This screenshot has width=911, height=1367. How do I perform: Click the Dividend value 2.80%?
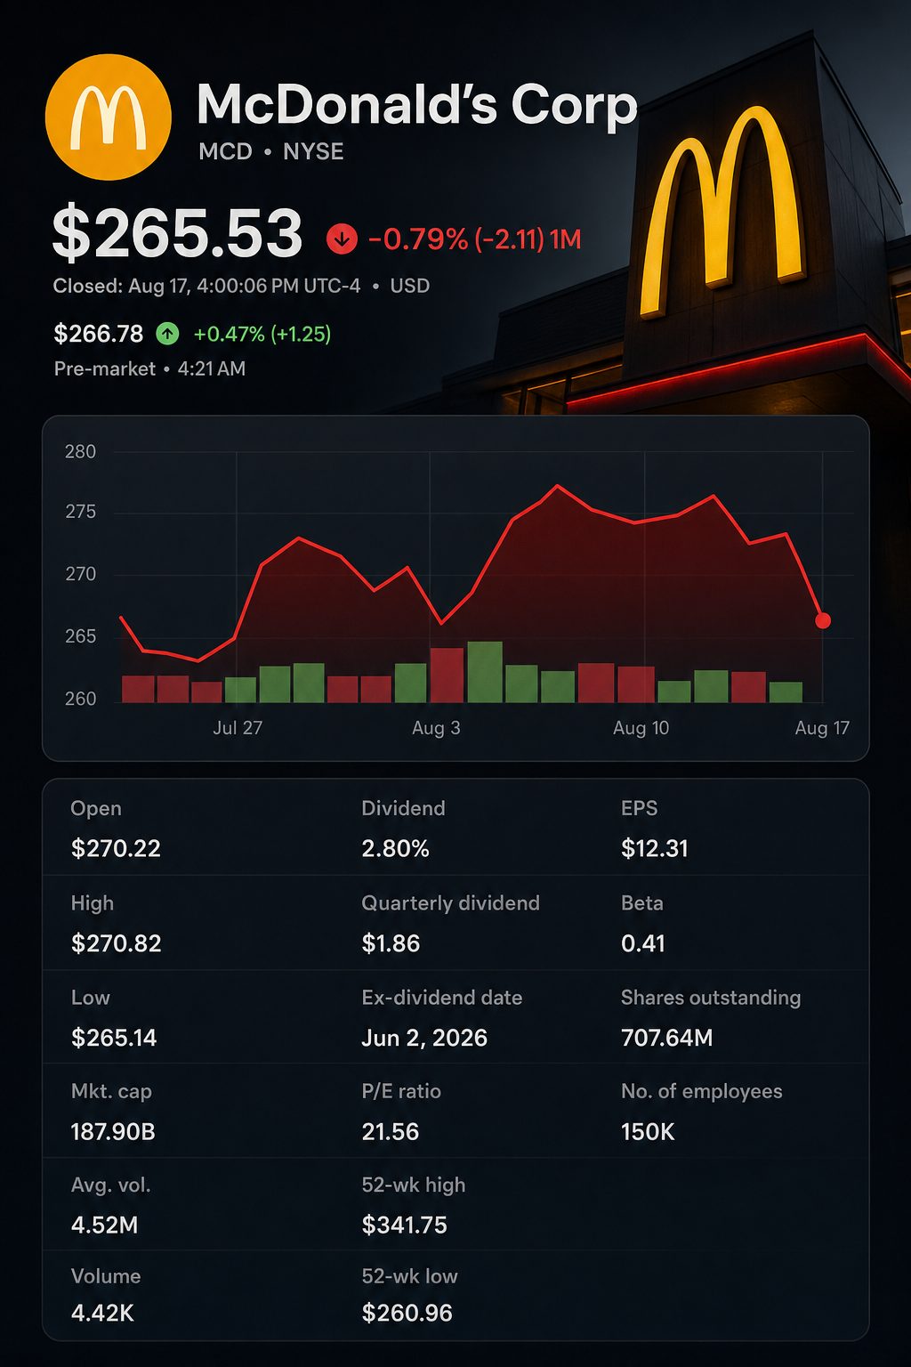[x=395, y=848]
